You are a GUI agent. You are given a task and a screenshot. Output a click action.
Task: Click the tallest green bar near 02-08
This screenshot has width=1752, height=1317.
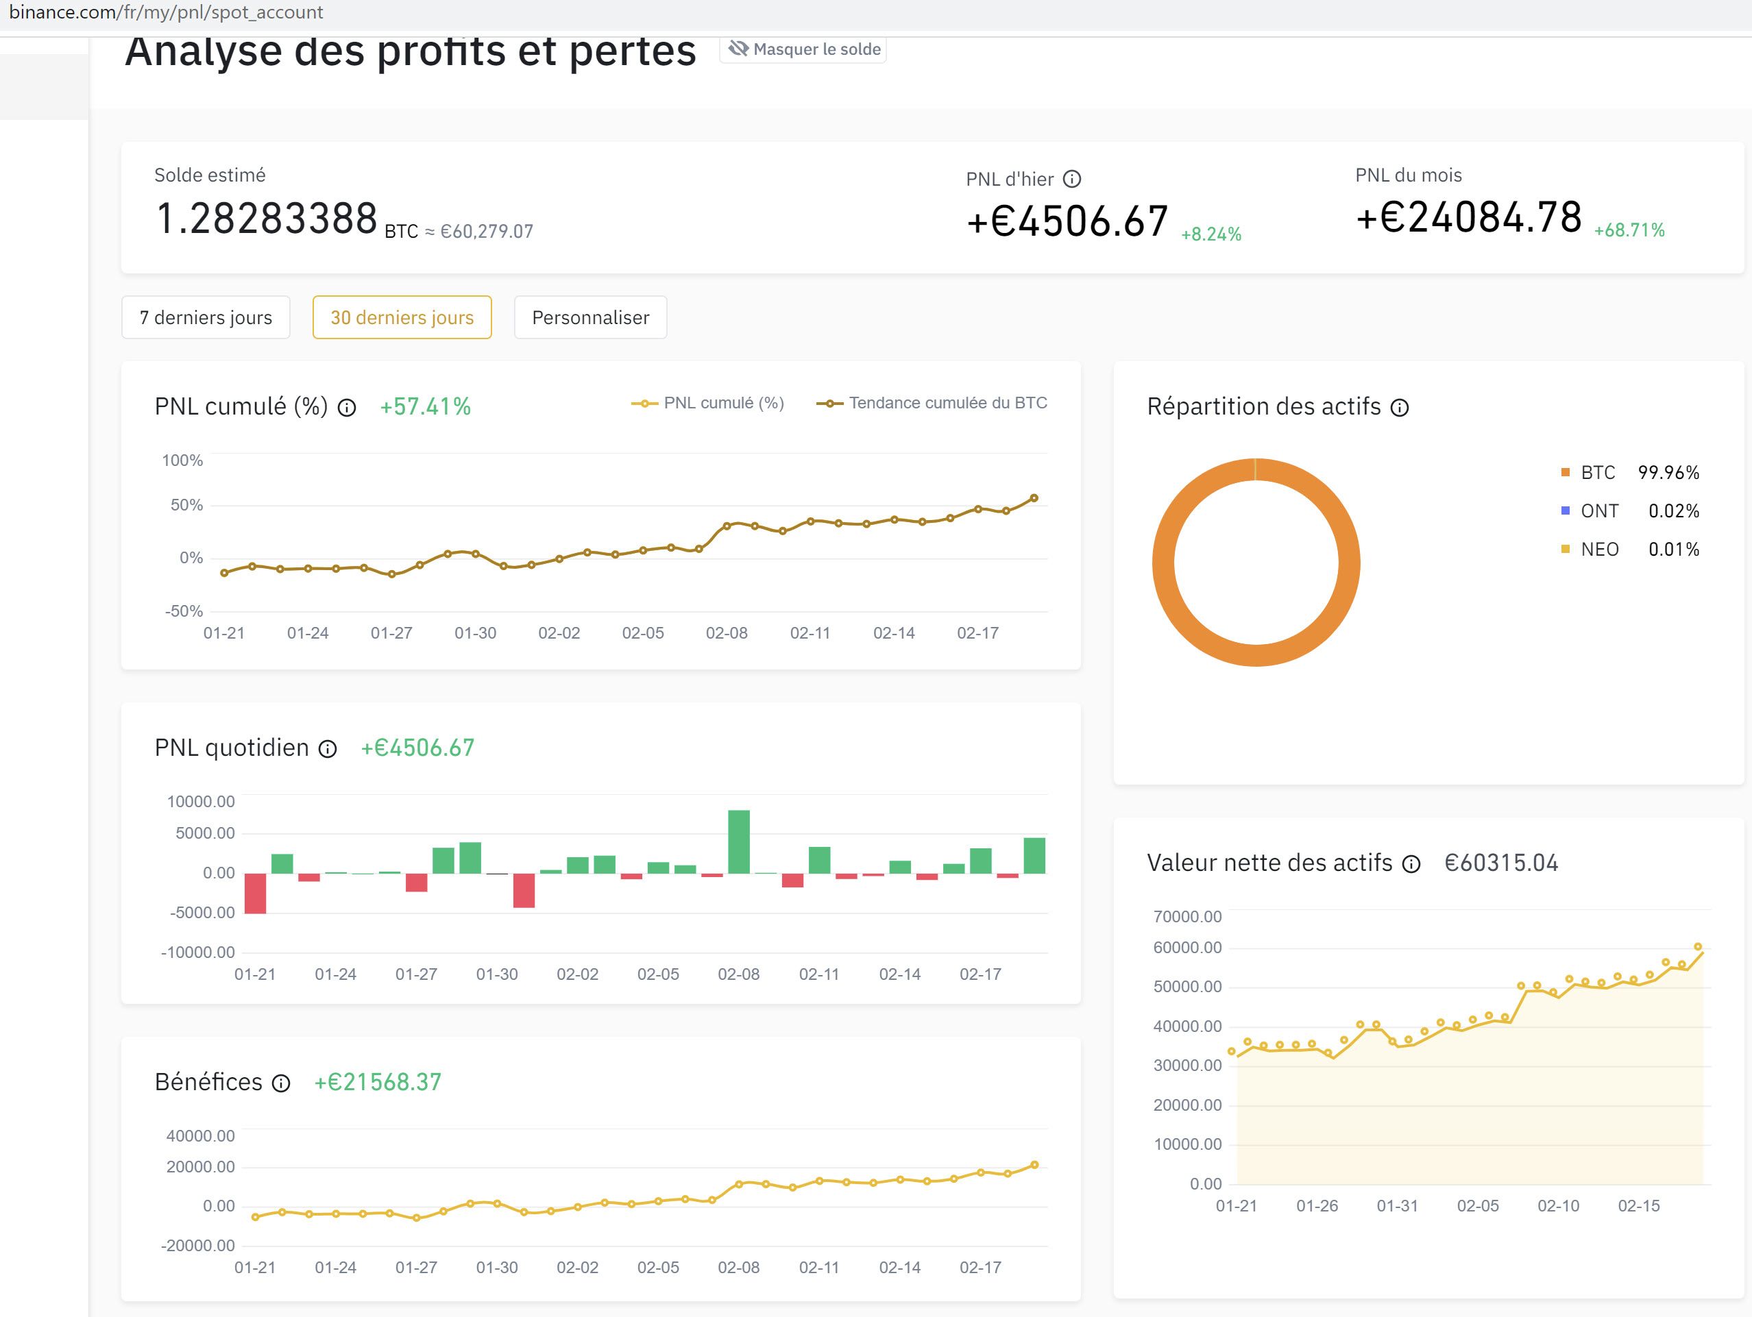point(739,842)
